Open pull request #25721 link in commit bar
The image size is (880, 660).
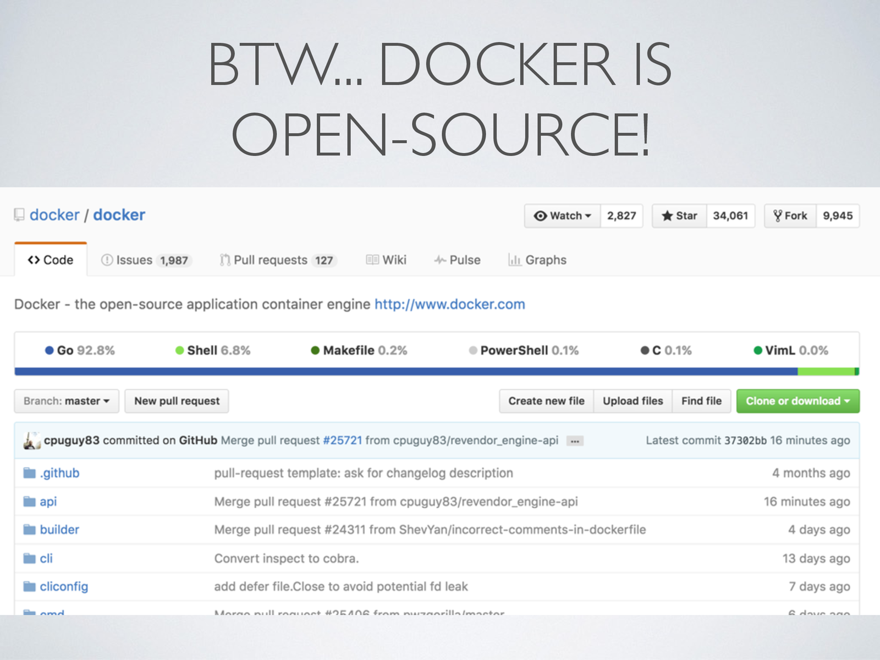[343, 441]
